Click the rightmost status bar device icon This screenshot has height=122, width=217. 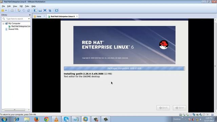pos(212,115)
